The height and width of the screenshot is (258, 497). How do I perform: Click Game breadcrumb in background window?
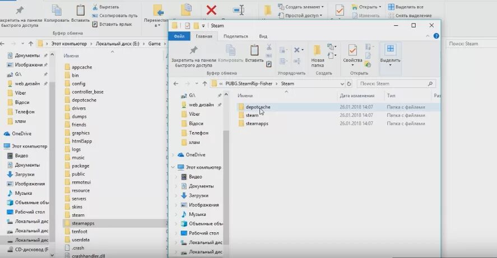coord(154,43)
